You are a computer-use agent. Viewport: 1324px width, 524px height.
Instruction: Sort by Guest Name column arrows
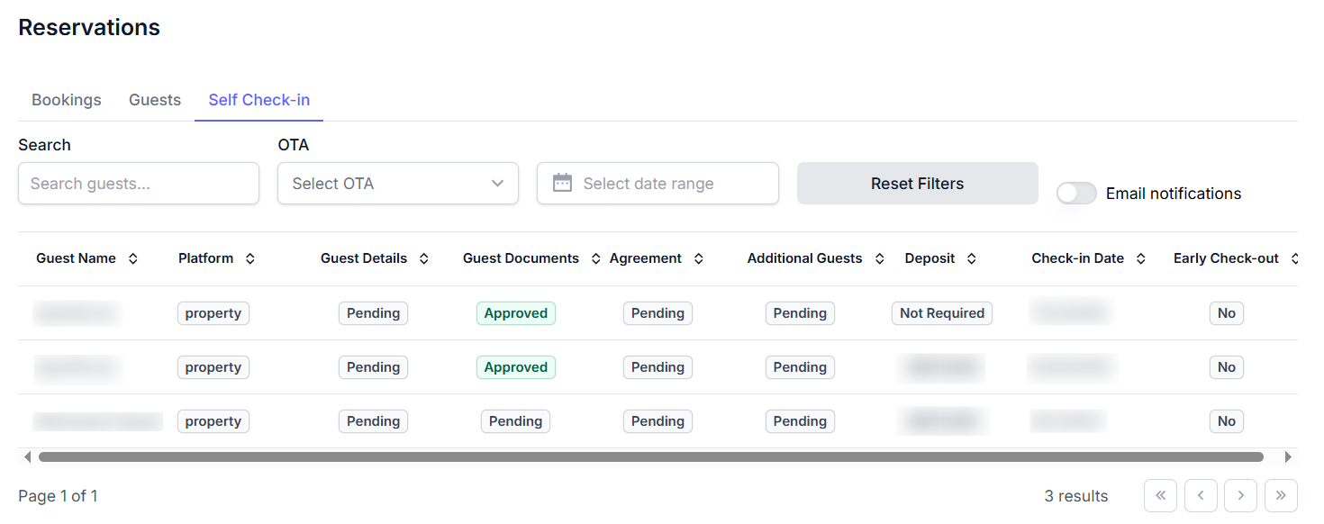click(133, 258)
